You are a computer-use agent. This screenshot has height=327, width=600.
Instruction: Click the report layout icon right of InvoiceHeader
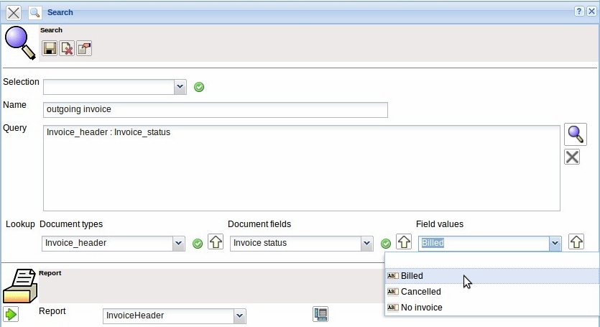320,314
